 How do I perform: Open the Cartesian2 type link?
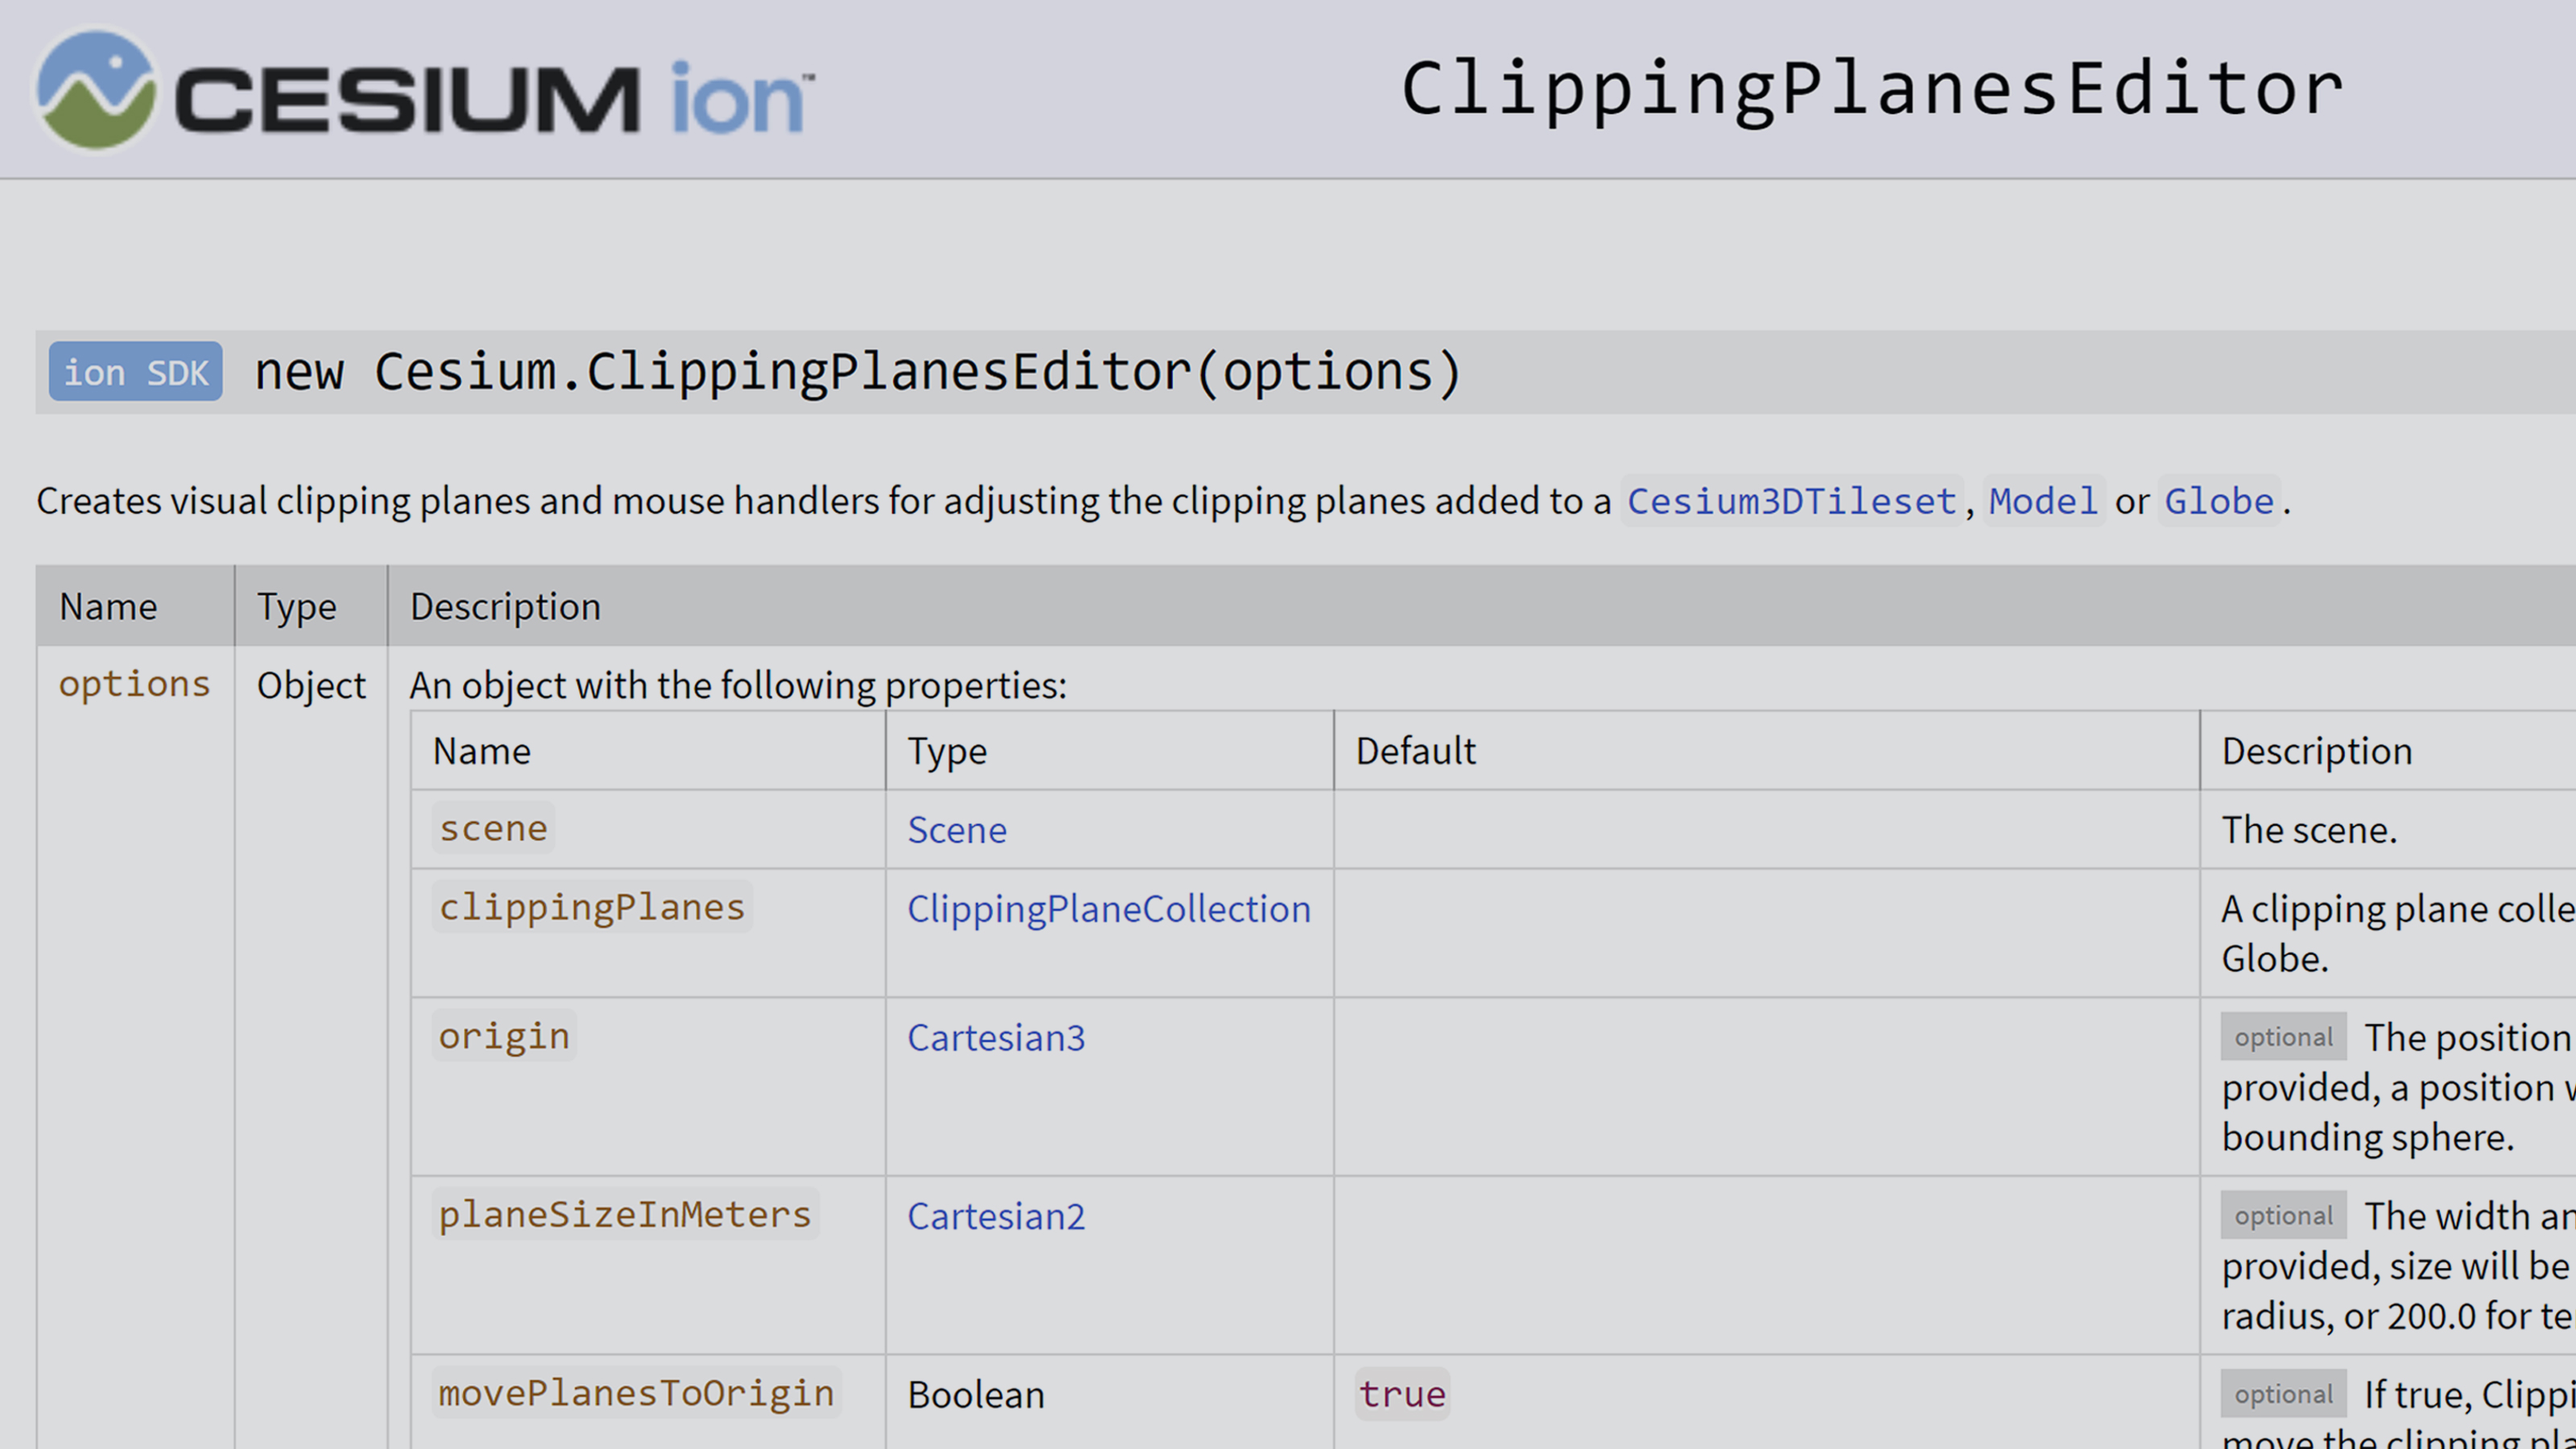coord(996,1216)
